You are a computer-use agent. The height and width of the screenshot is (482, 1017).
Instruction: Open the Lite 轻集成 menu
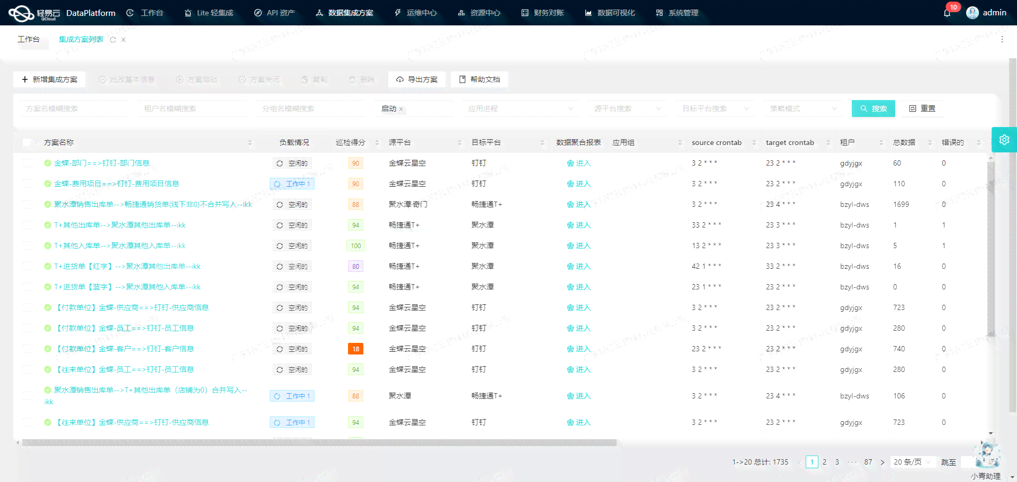[x=209, y=13]
